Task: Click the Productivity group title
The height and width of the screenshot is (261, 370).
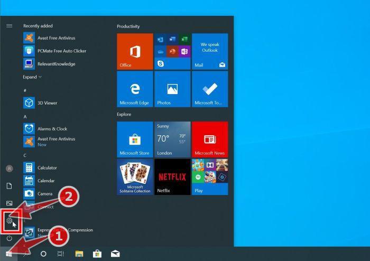Action: tap(128, 26)
